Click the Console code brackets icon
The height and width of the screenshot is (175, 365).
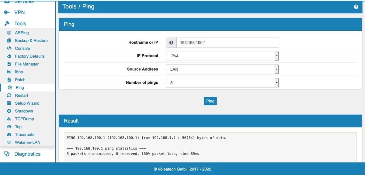9,49
